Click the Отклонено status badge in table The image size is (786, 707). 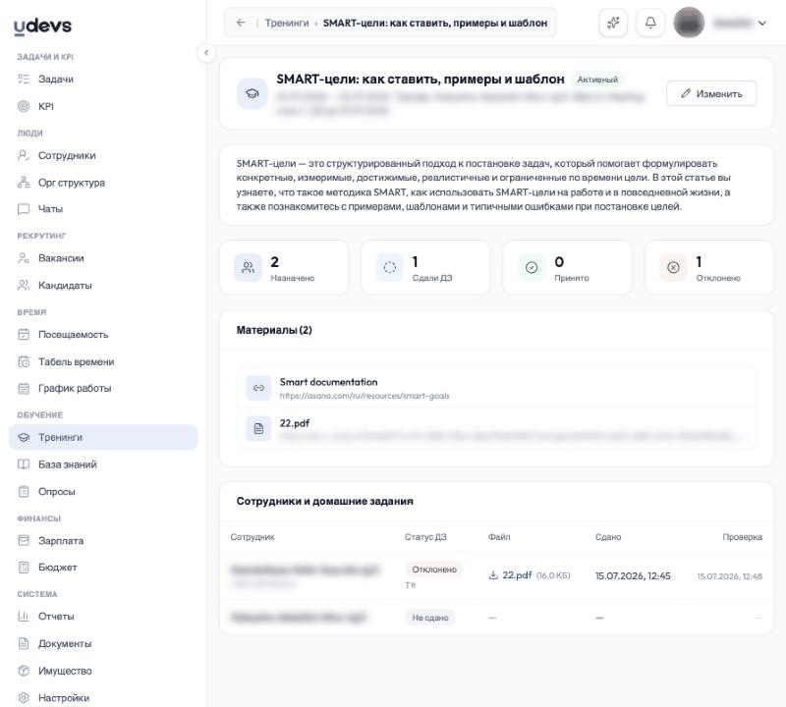[434, 570]
